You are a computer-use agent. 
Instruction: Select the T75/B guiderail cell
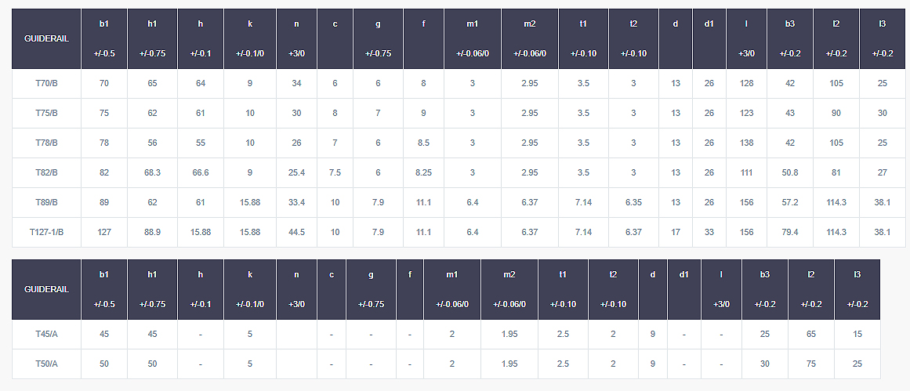click(x=46, y=113)
